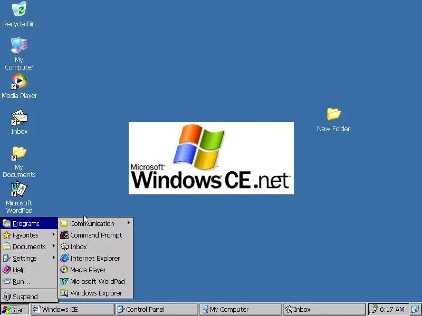
Task: Launch Internet Explorer from Programs menu
Action: click(x=95, y=258)
